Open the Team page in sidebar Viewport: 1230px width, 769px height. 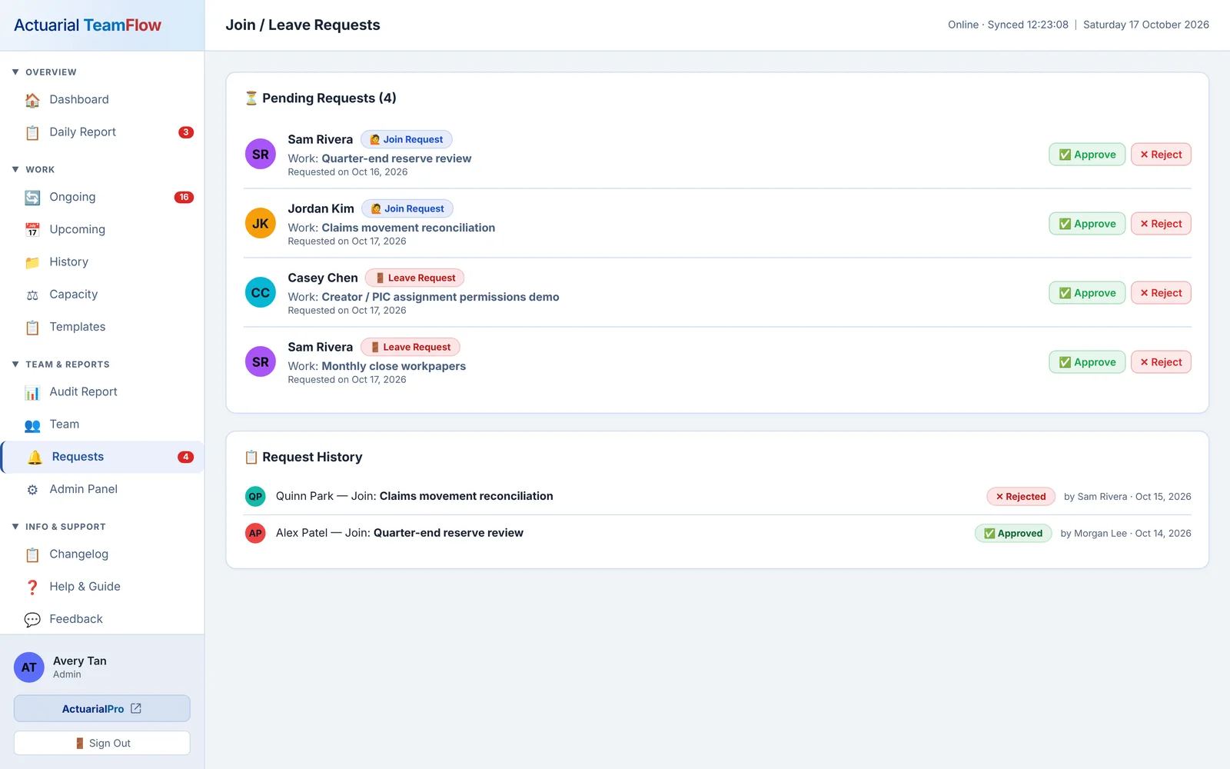[x=102, y=424]
